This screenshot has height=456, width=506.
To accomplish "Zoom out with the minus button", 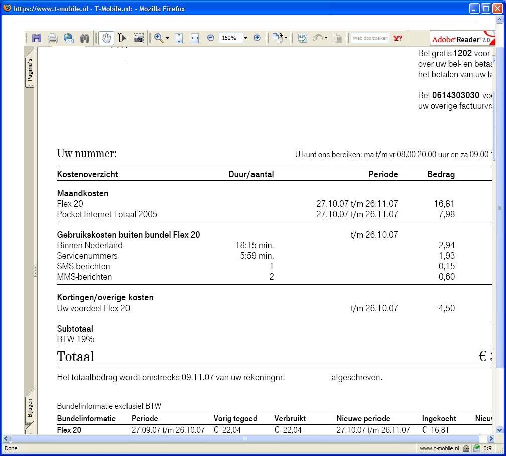I will pos(210,38).
